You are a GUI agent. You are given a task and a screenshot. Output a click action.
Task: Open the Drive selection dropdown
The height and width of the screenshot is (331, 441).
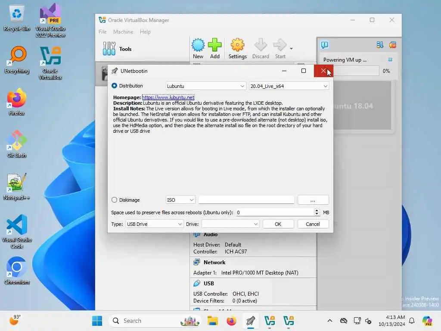[230, 224]
